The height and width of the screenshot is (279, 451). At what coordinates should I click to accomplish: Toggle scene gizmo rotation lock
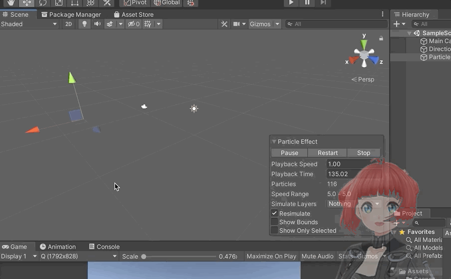(381, 38)
